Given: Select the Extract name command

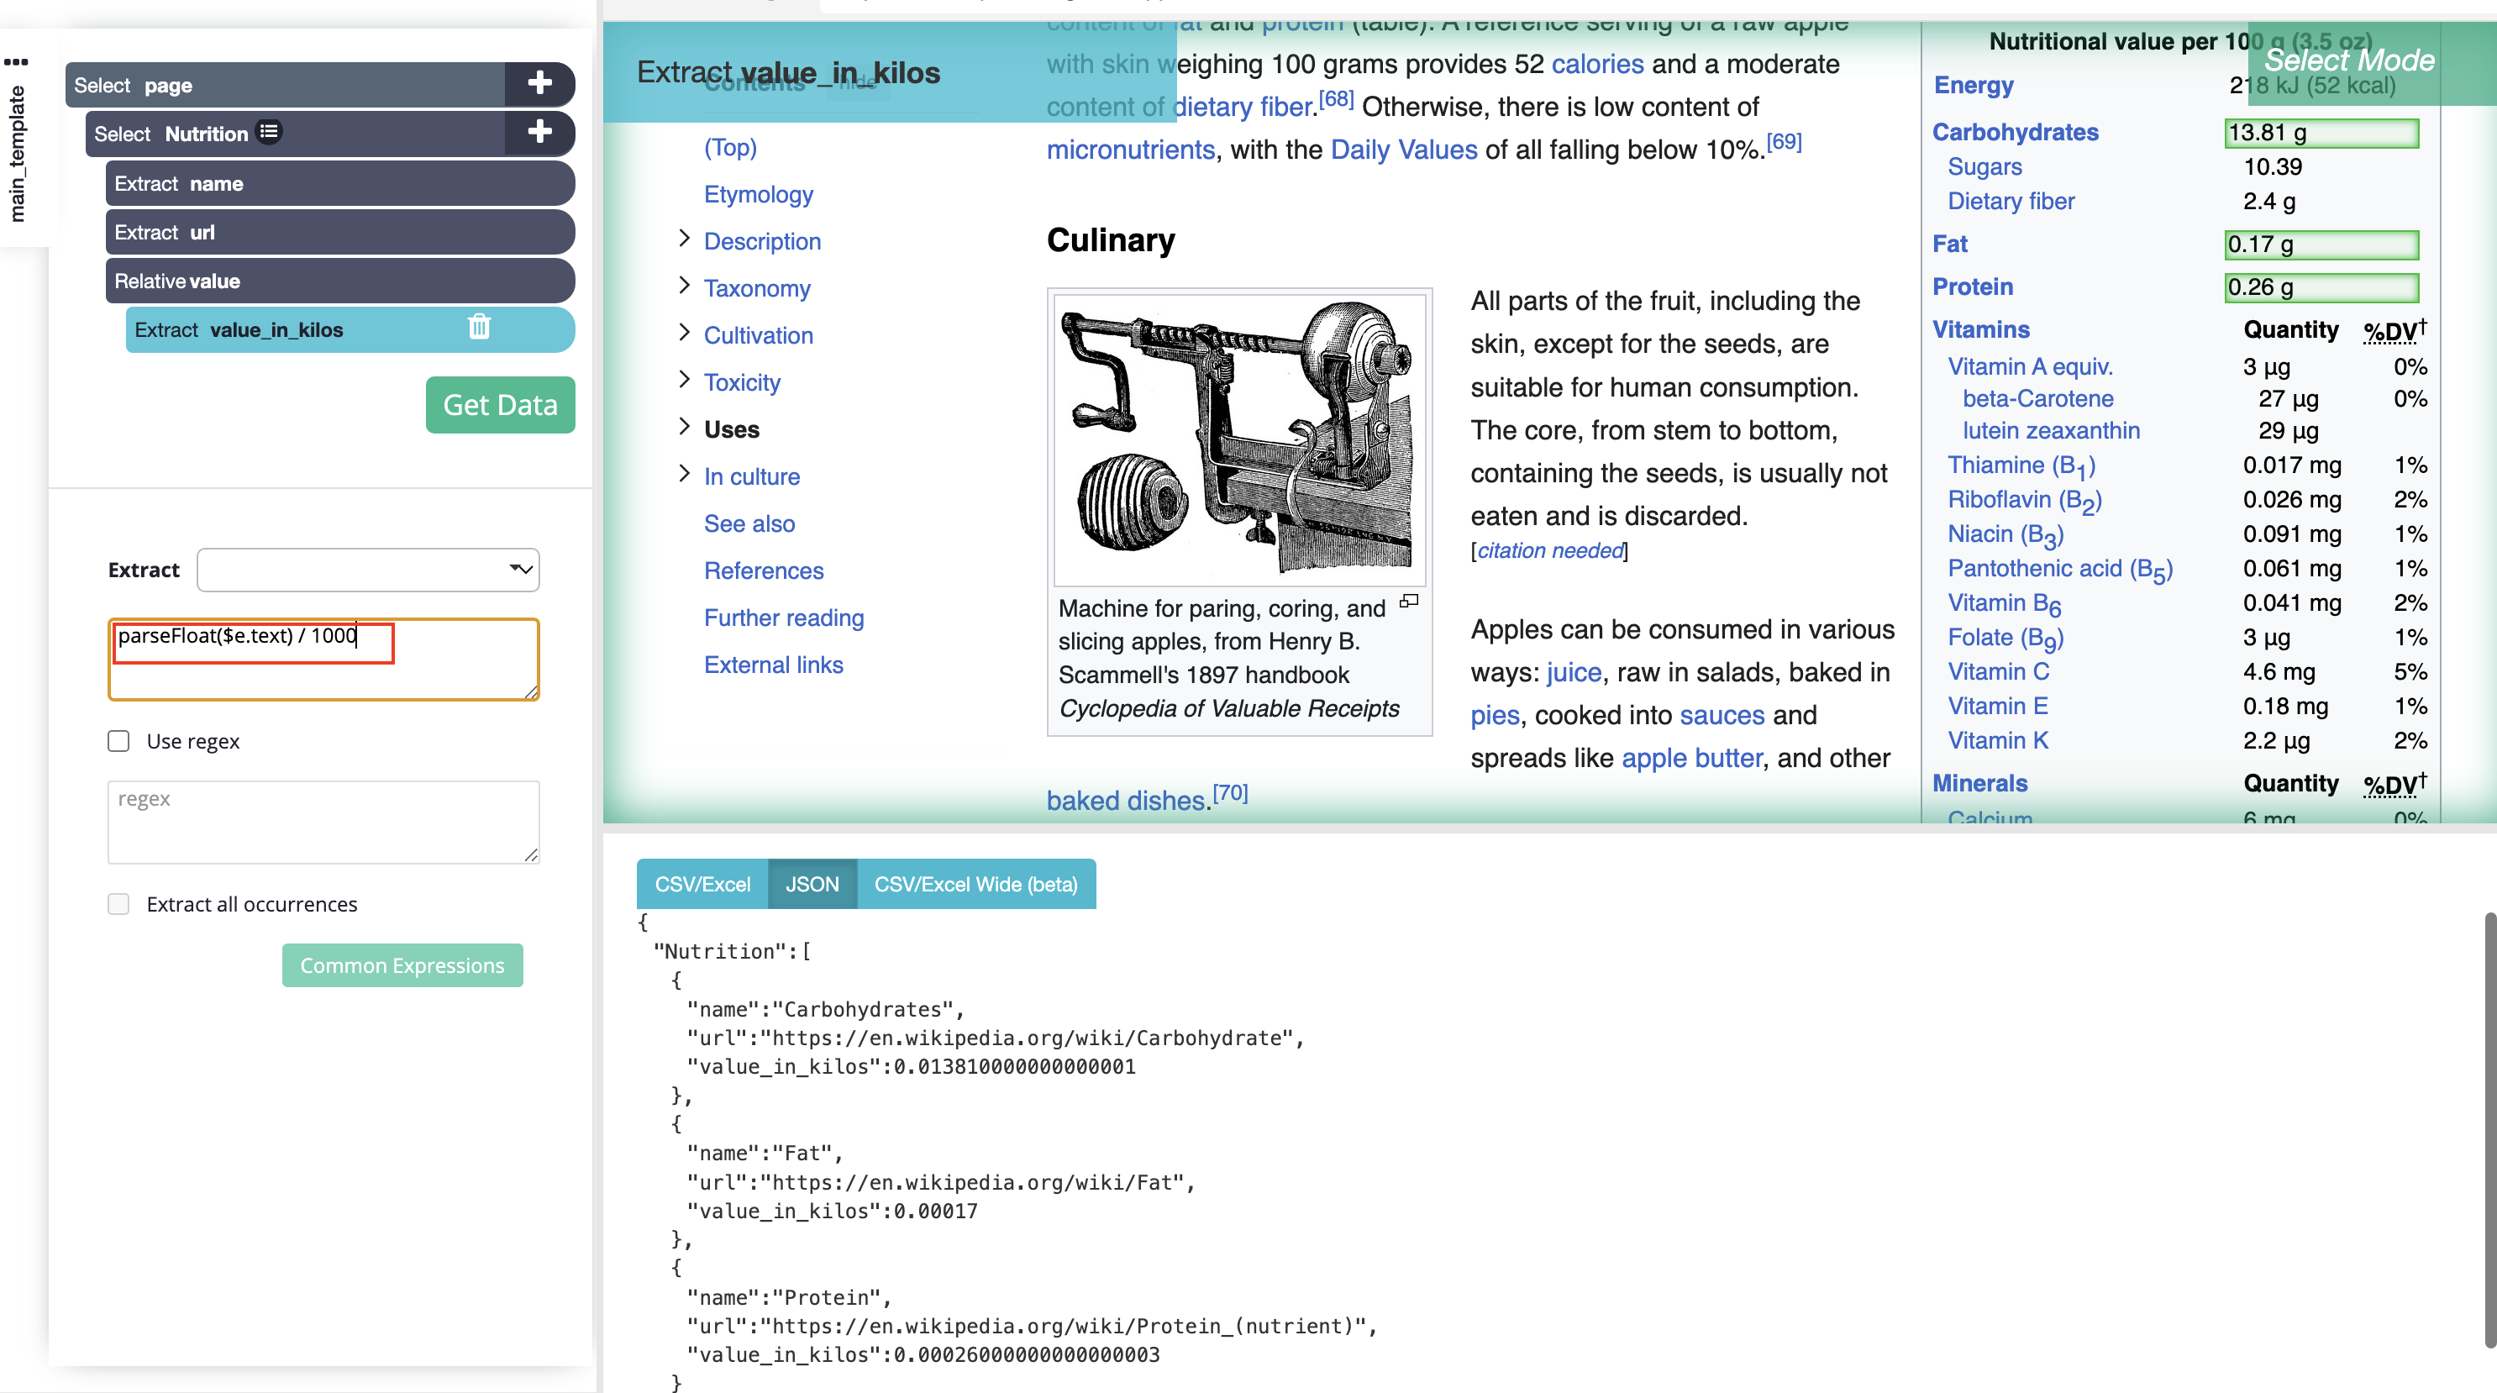Looking at the screenshot, I should [340, 183].
